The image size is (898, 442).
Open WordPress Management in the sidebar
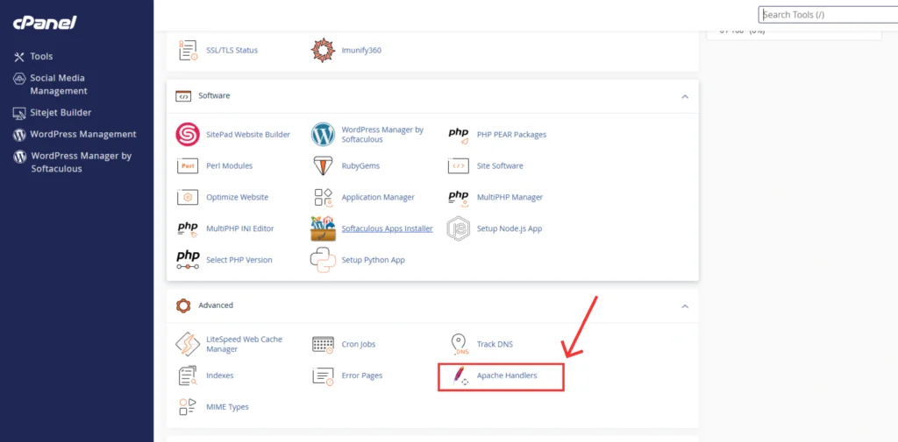(83, 135)
